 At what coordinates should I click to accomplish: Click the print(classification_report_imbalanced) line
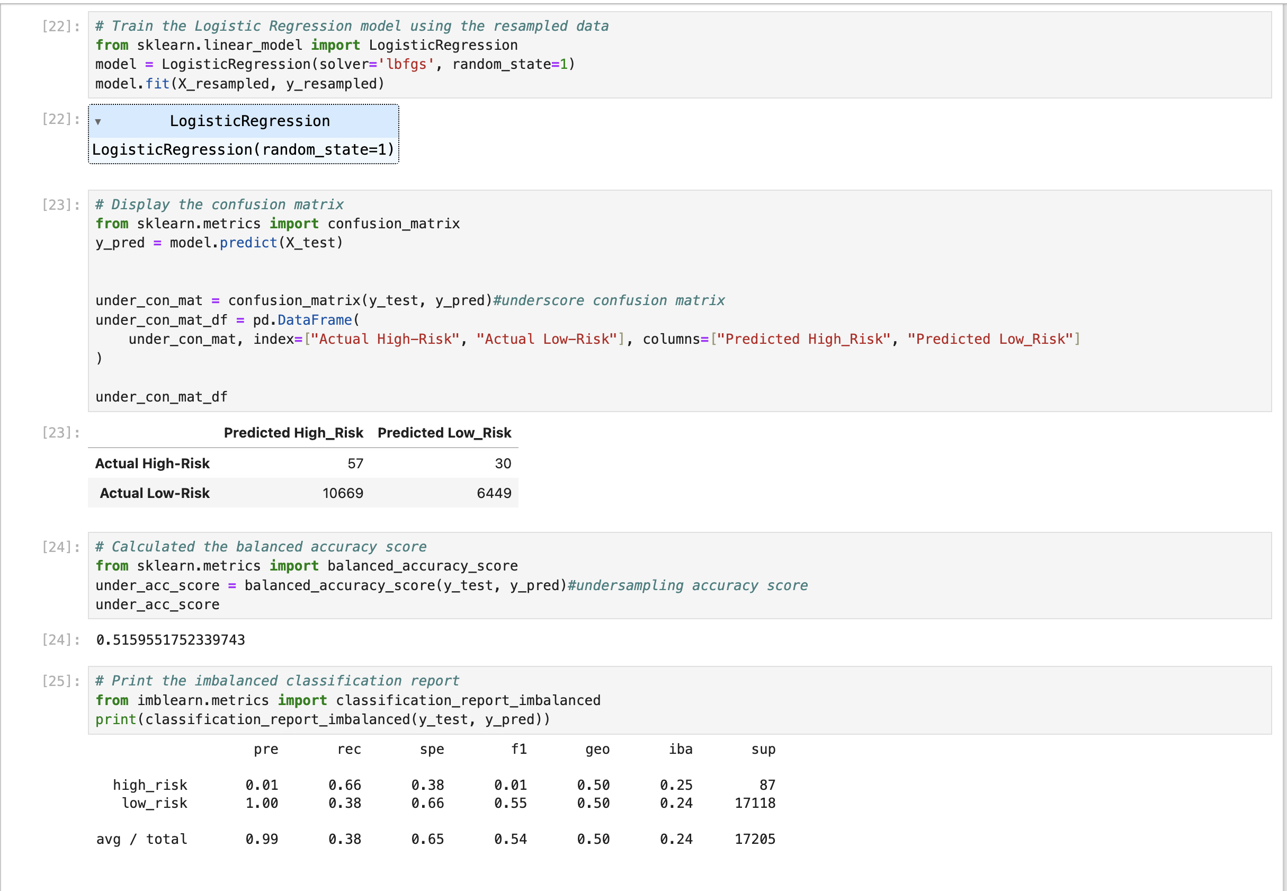point(323,719)
